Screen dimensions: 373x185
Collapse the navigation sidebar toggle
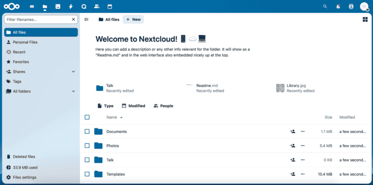[86, 20]
